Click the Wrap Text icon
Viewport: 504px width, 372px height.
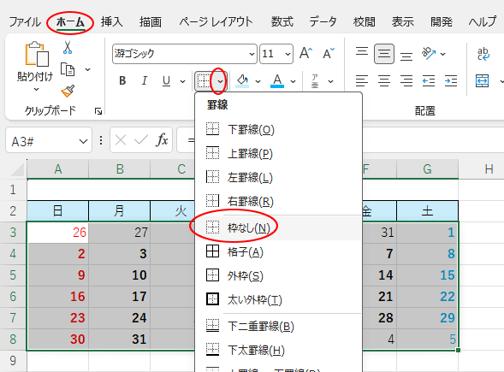coord(483,54)
